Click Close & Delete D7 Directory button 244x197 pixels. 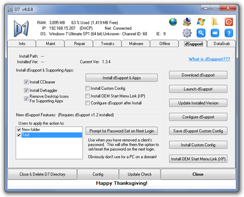pyautogui.click(x=42, y=174)
